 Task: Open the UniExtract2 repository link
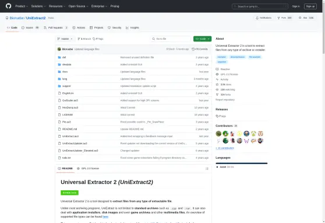36,18
